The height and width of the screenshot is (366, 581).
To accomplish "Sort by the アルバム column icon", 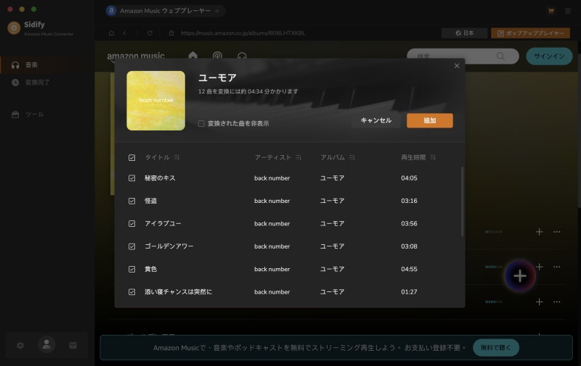I will [x=352, y=157].
